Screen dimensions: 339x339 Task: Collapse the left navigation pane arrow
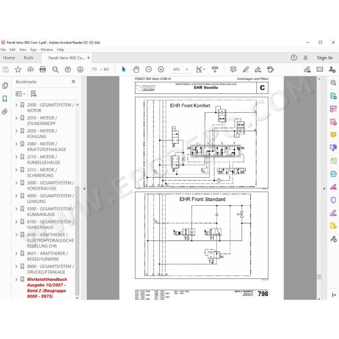click(84, 189)
